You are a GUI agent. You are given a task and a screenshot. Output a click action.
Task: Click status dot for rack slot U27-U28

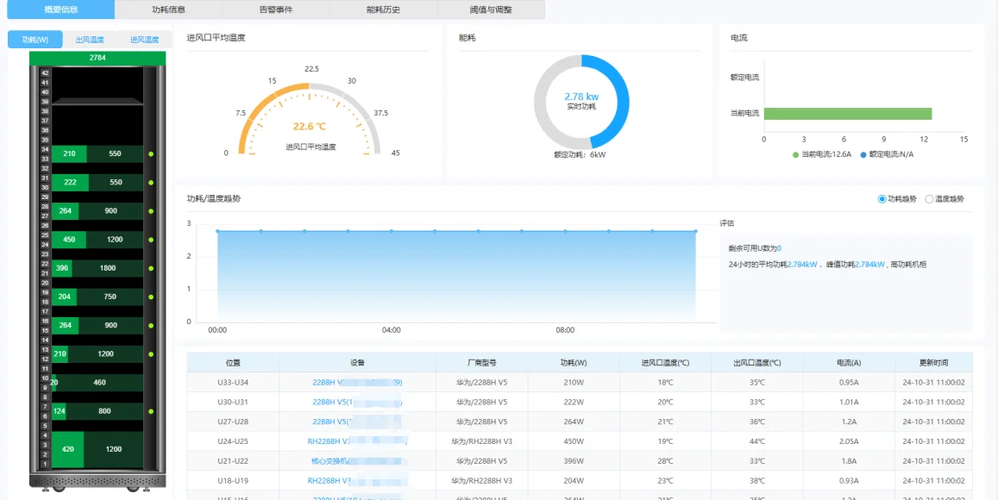pyautogui.click(x=151, y=211)
